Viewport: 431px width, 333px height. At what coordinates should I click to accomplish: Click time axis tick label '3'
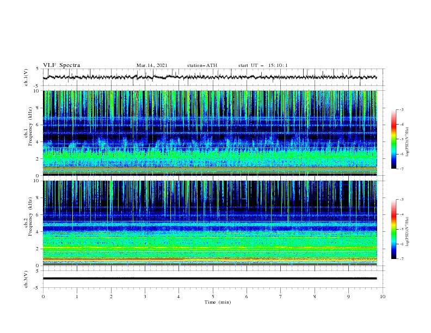tap(145, 297)
